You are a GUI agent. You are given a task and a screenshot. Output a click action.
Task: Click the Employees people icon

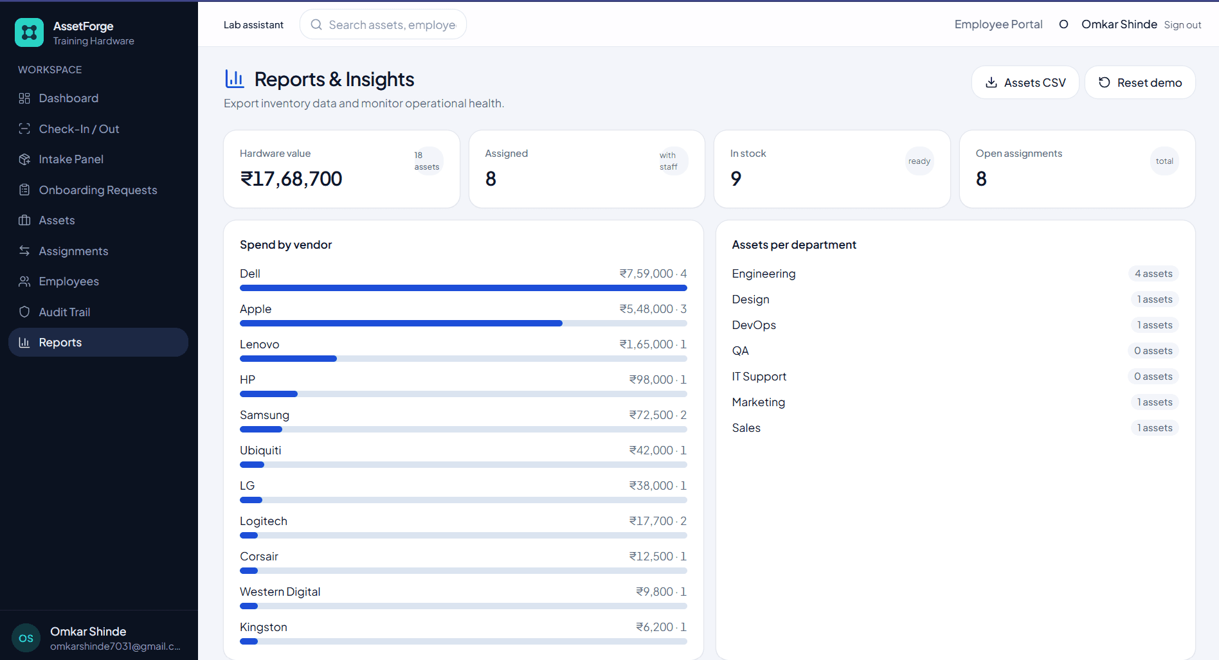(x=24, y=281)
